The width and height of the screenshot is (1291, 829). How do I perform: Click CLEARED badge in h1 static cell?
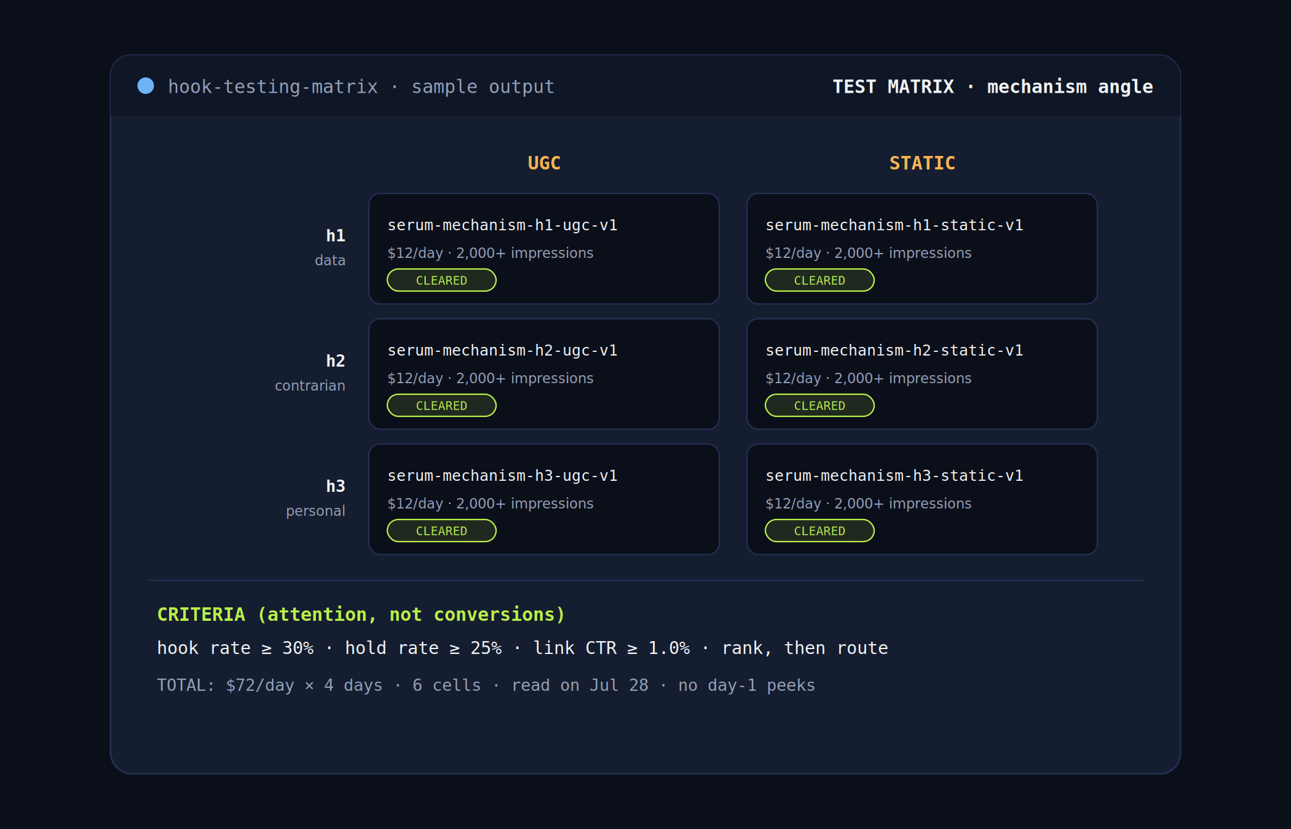pyautogui.click(x=819, y=280)
